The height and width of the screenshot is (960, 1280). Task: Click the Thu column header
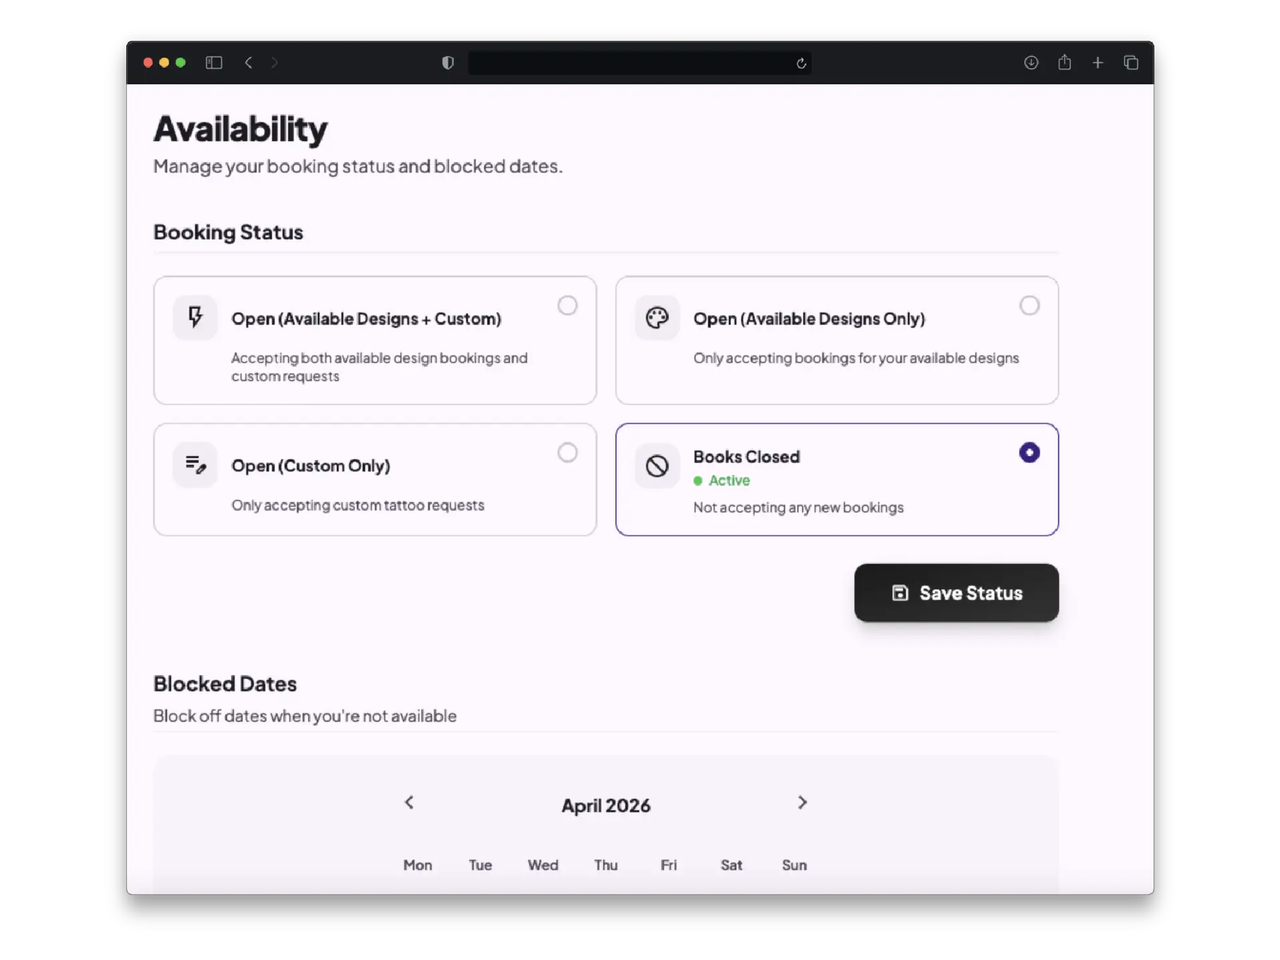click(606, 865)
